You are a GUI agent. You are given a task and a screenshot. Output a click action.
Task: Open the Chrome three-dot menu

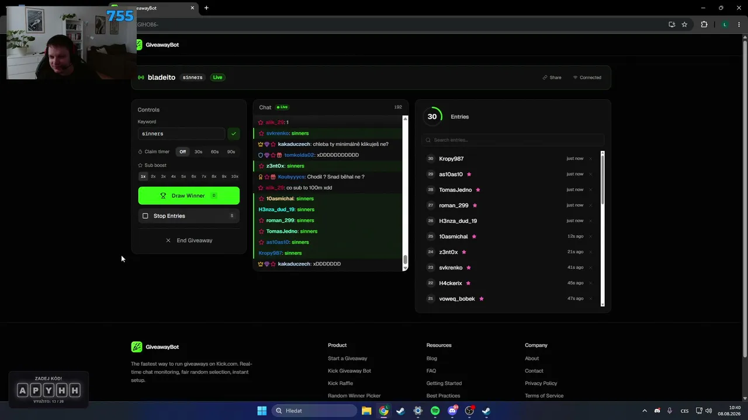[739, 24]
